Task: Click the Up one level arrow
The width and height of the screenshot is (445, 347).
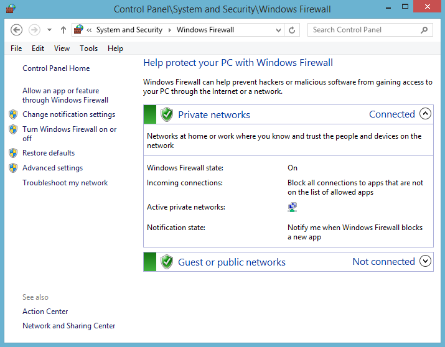Action: pos(63,30)
